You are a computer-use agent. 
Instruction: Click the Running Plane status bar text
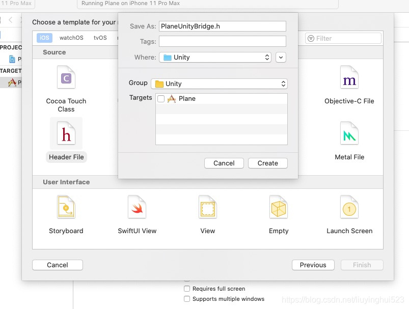coord(130,3)
